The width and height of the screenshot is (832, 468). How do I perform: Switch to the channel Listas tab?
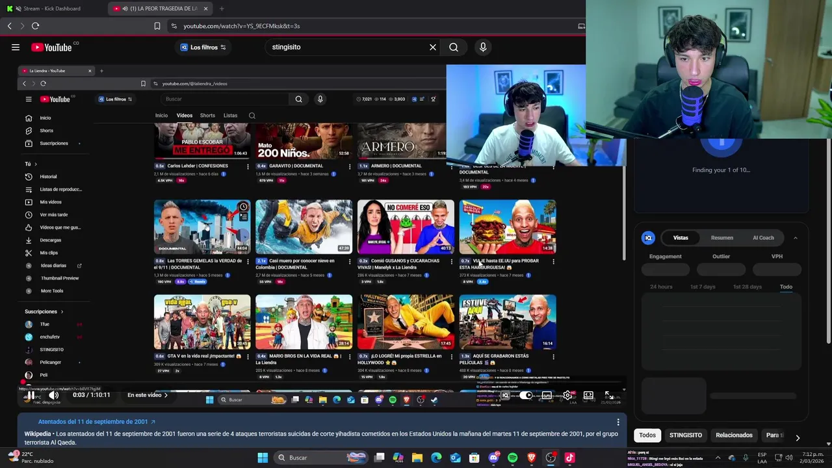point(231,116)
